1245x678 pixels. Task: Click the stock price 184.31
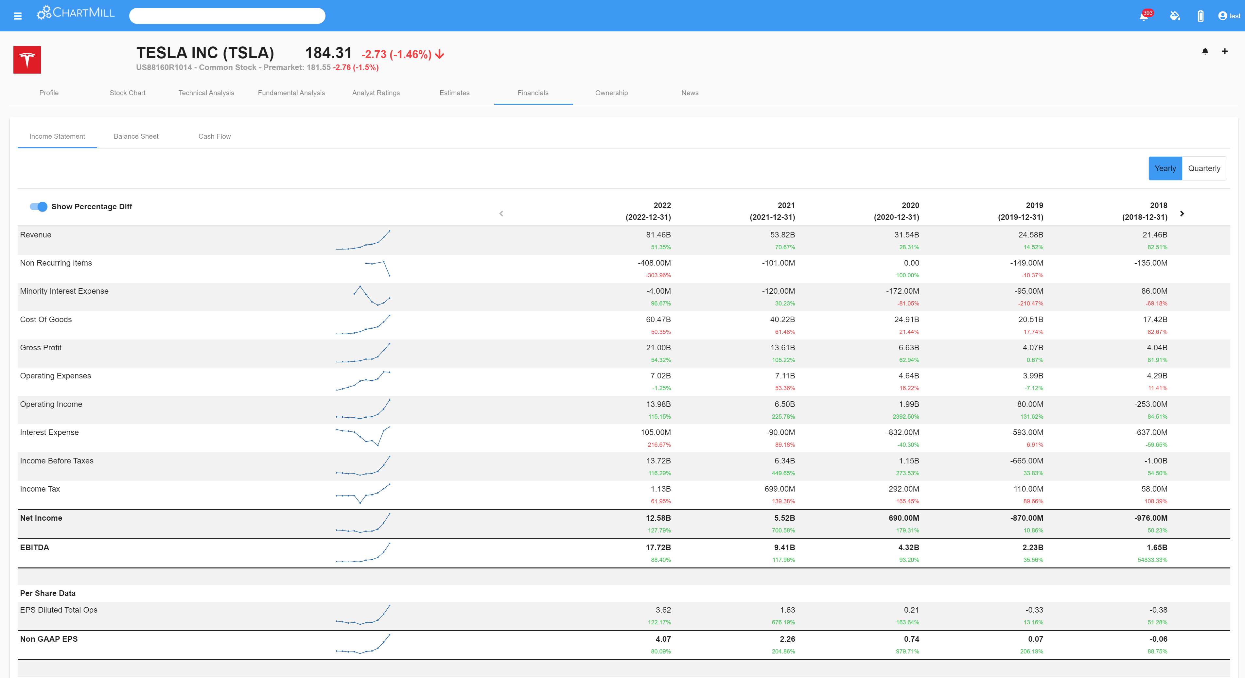pos(328,53)
